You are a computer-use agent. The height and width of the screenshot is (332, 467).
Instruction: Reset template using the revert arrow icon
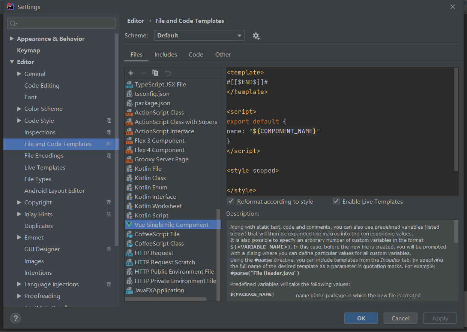click(x=168, y=73)
